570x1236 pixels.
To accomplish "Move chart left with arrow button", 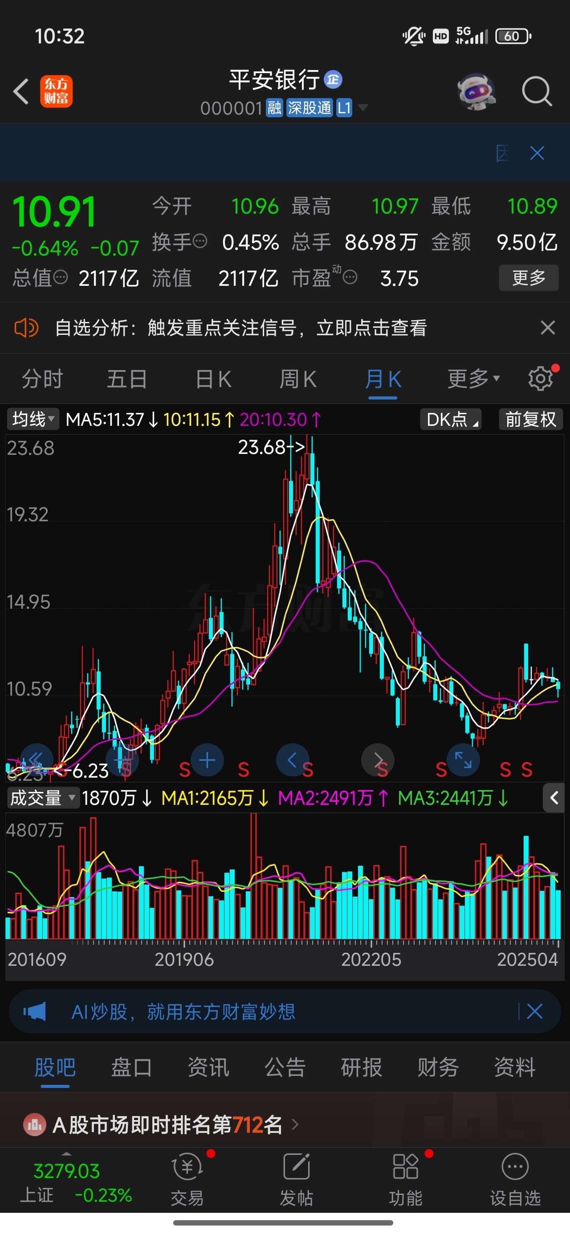I will [x=292, y=760].
